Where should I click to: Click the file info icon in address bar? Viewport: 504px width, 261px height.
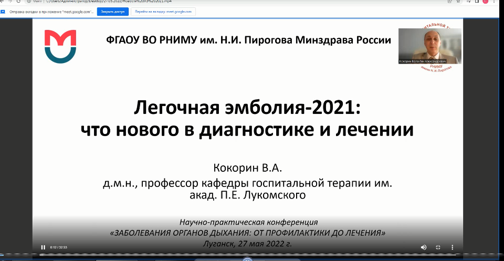click(x=29, y=1)
